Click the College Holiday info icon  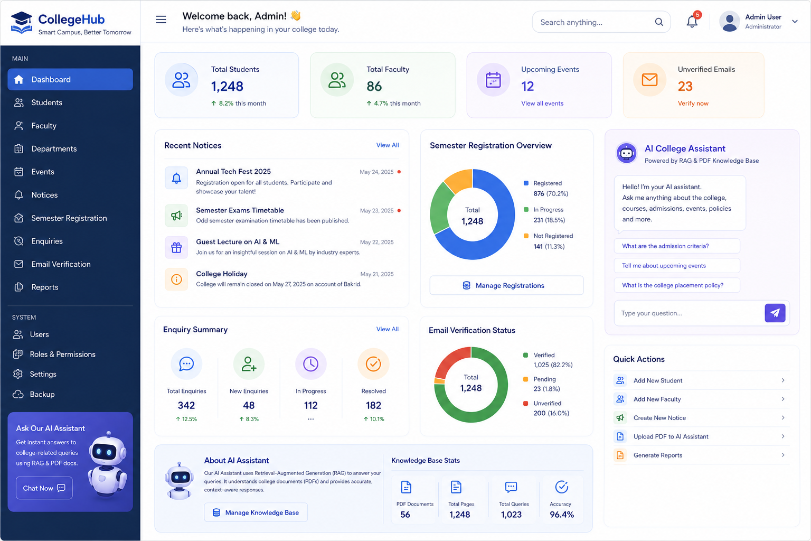(176, 279)
